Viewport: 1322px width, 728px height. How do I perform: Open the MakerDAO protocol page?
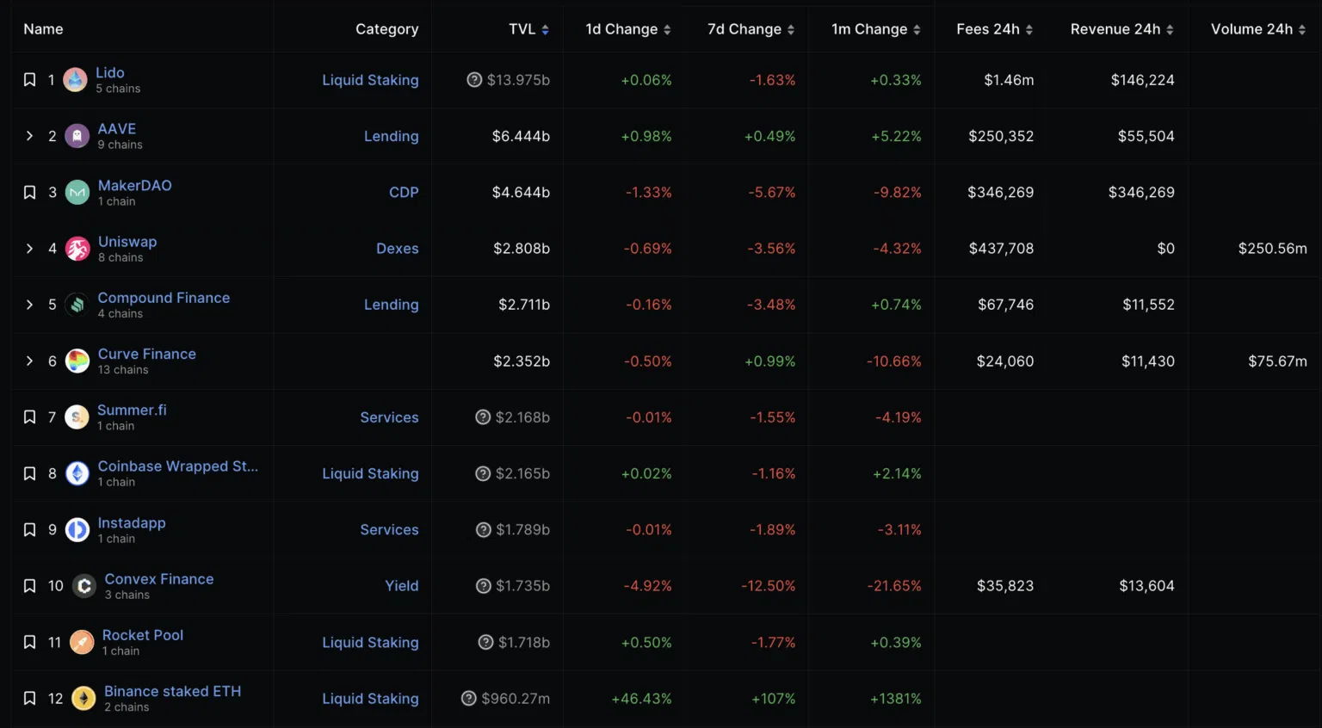pyautogui.click(x=135, y=186)
